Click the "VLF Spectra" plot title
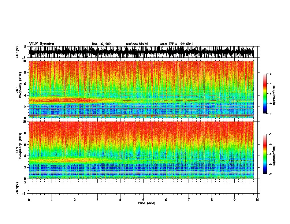Screen dimensions: 290x224 pos(41,44)
